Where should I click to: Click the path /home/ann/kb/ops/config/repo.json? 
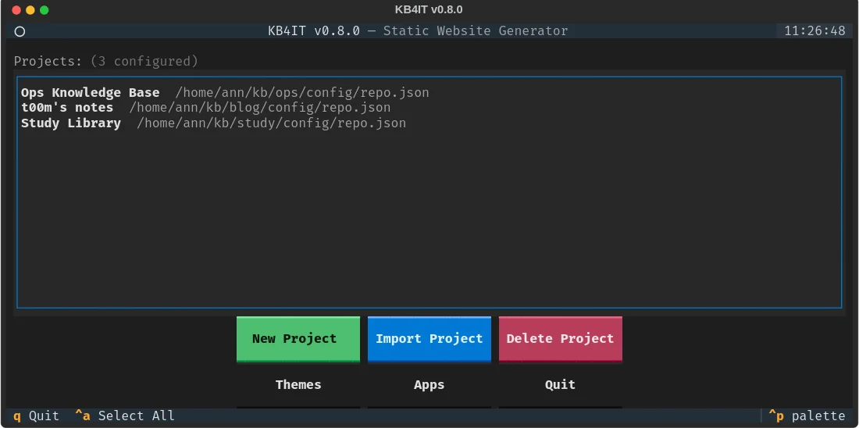click(302, 93)
